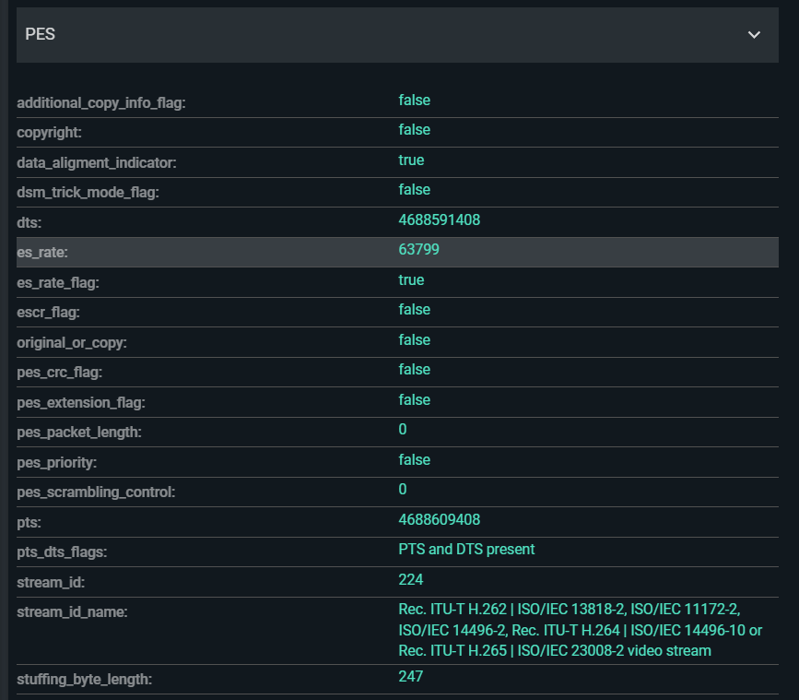The image size is (799, 700).
Task: Click the stuffing_byte_length value 247
Action: [411, 676]
